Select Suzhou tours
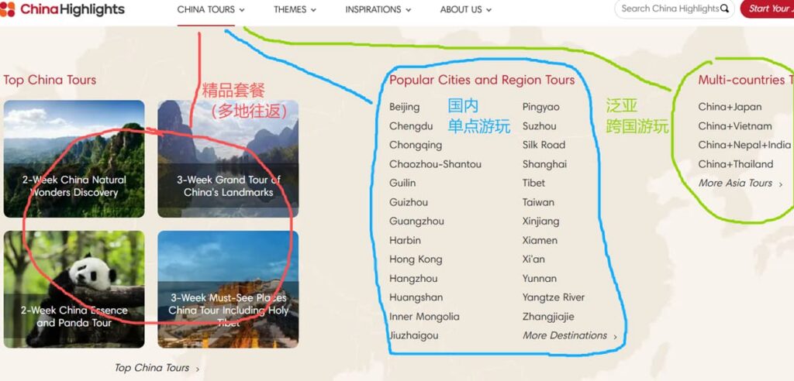 540,126
